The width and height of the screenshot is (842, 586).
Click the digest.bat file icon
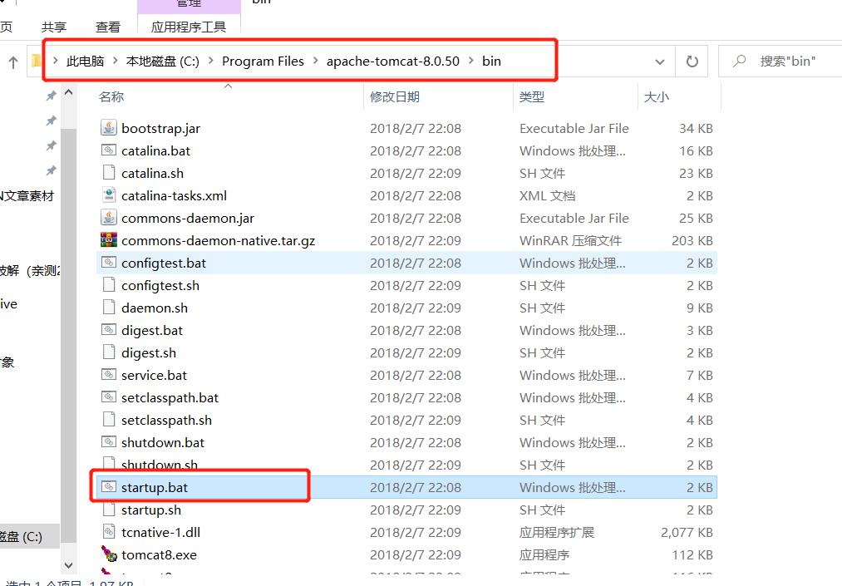(x=109, y=330)
